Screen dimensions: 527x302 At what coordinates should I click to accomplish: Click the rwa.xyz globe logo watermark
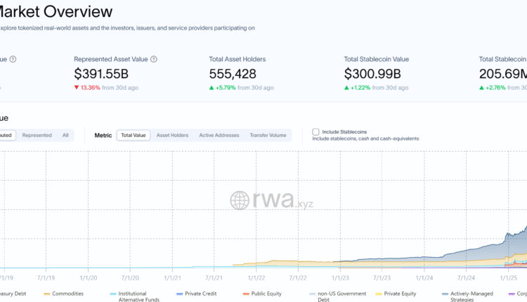point(240,201)
